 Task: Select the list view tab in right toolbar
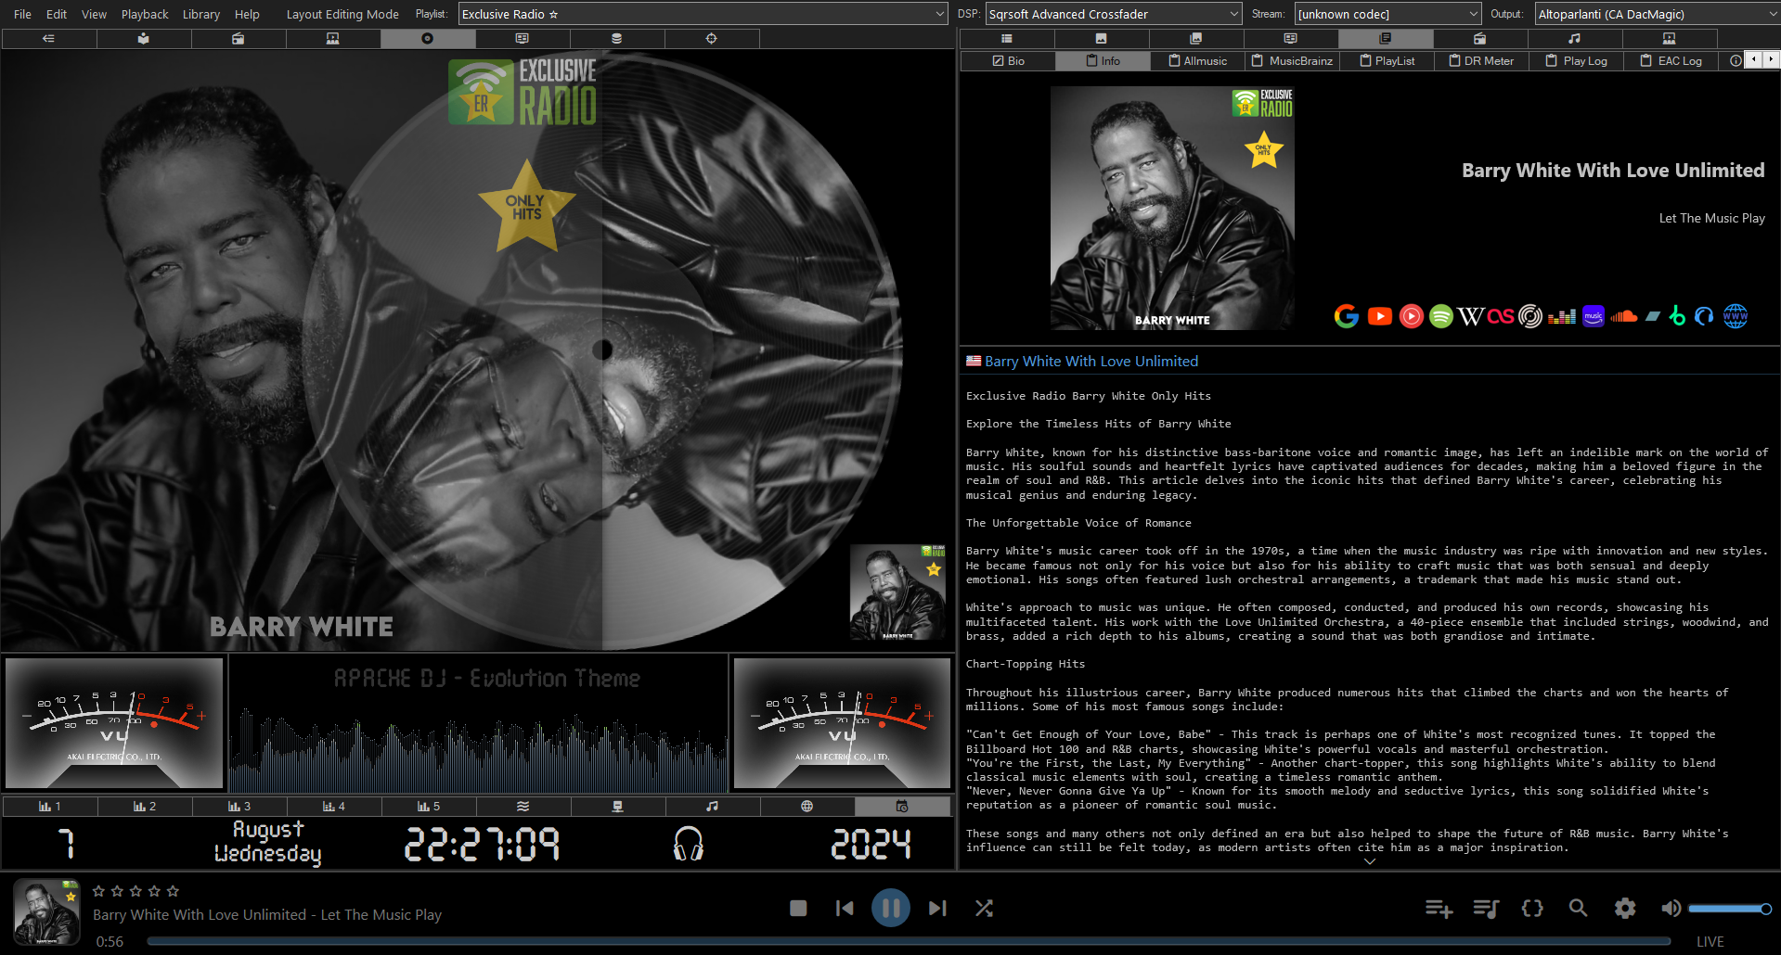coord(1006,39)
